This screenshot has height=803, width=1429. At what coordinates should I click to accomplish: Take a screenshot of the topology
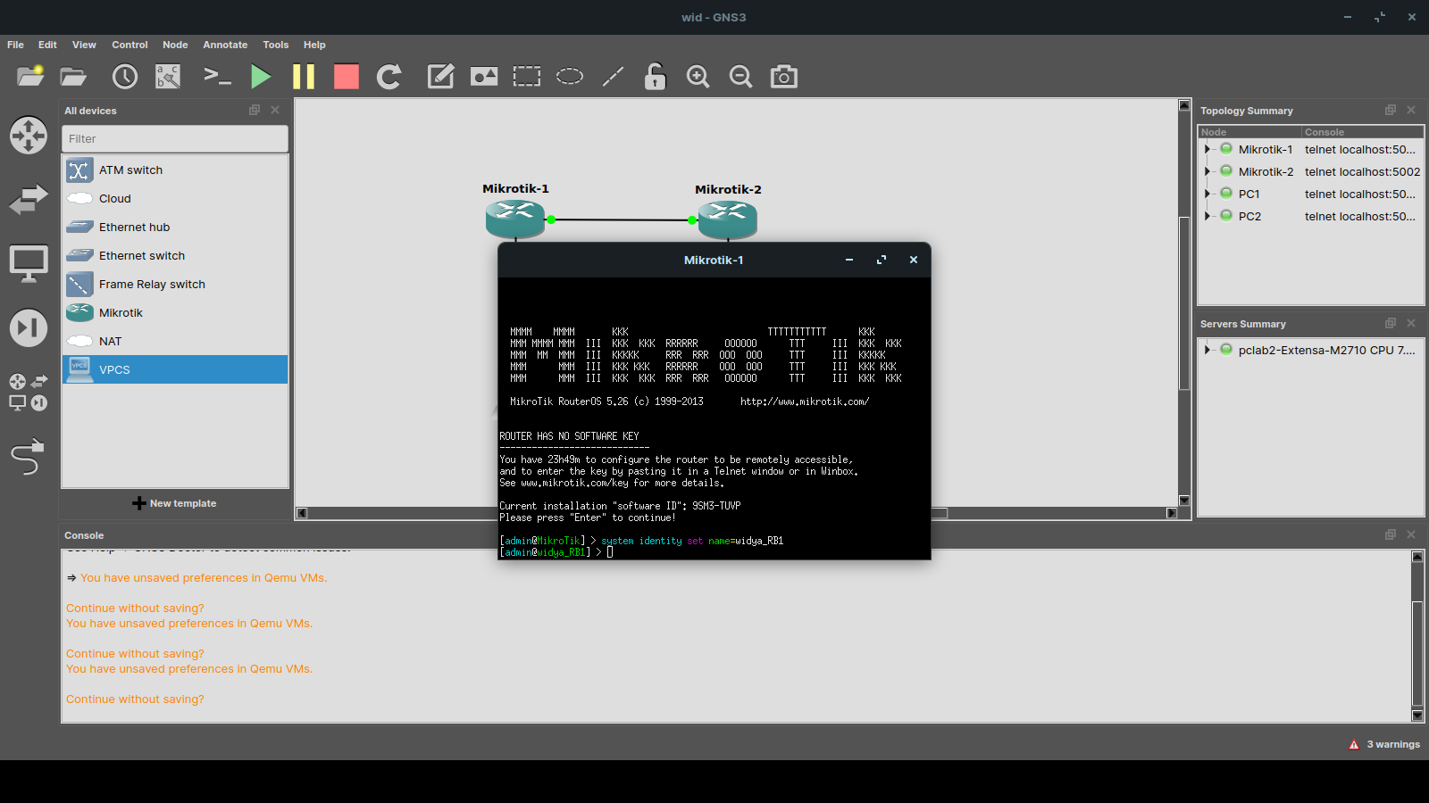click(x=784, y=77)
